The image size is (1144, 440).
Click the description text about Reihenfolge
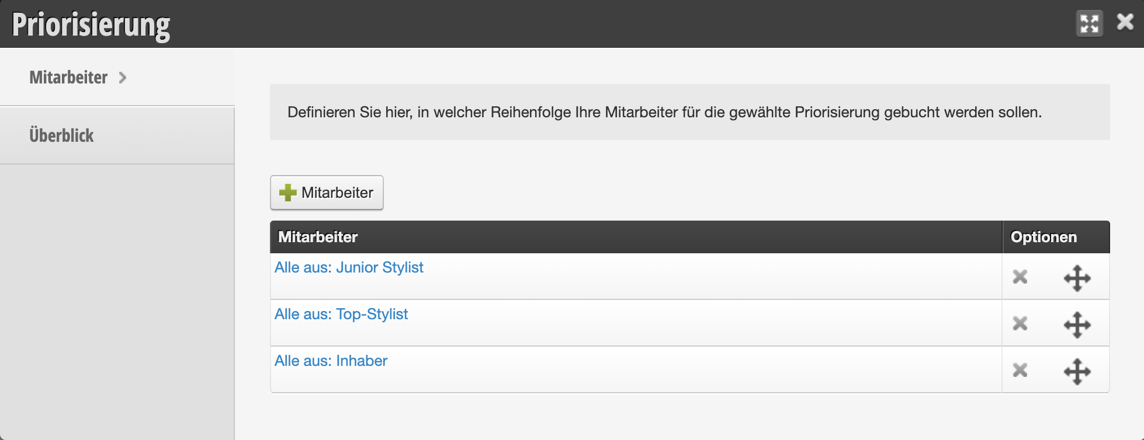pyautogui.click(x=664, y=112)
